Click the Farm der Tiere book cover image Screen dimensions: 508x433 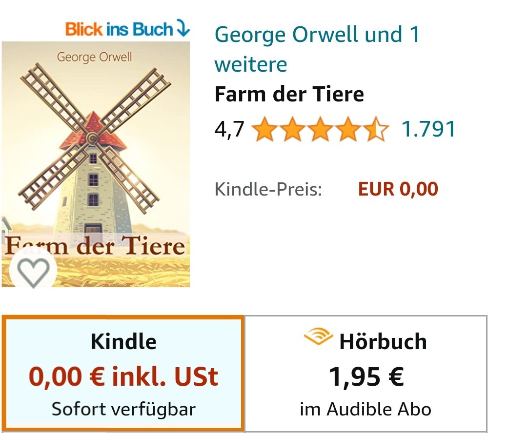click(x=96, y=164)
